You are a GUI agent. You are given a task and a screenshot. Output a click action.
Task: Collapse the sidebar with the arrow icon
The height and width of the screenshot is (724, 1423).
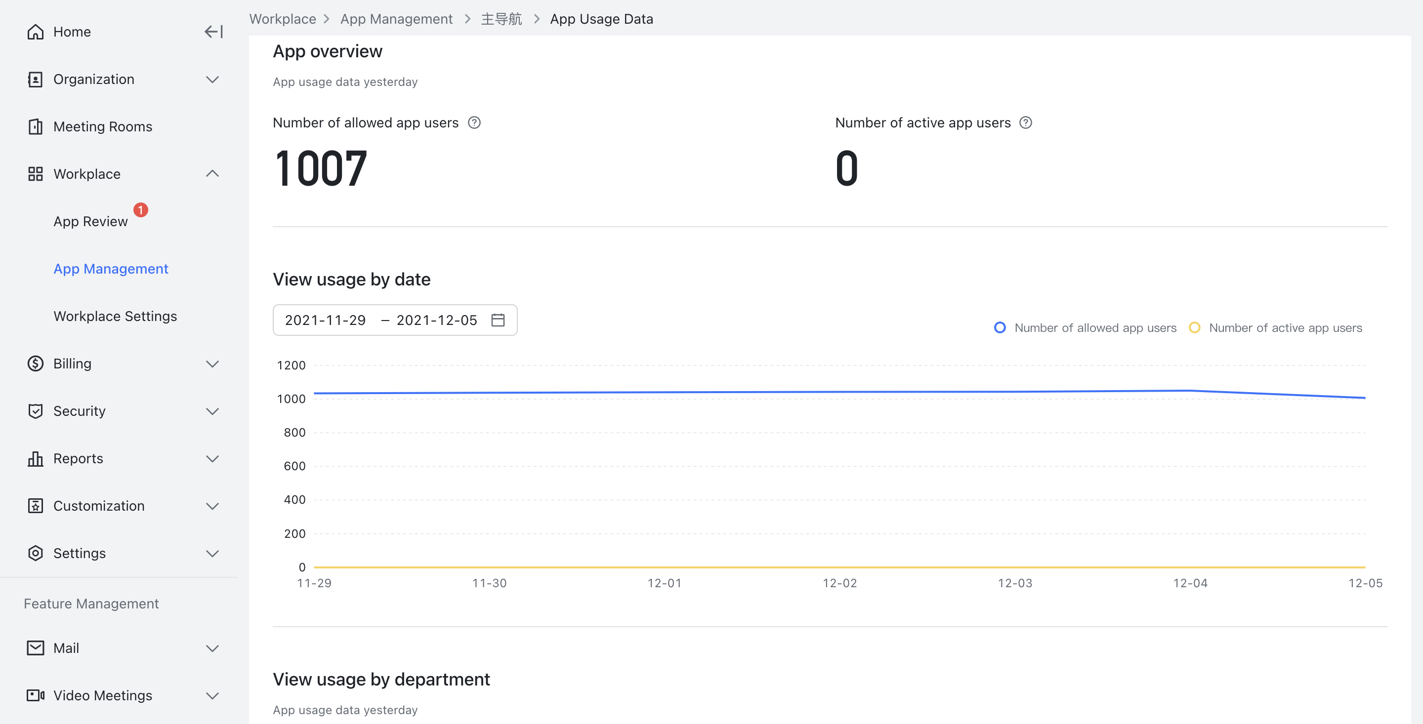click(x=213, y=32)
